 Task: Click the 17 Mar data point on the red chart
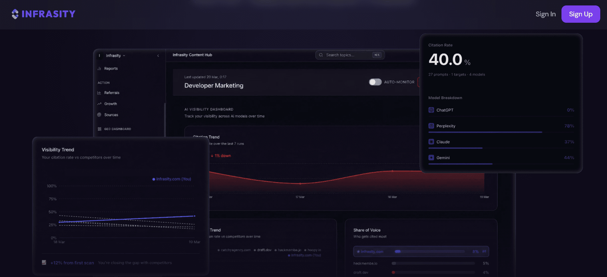pos(300,184)
